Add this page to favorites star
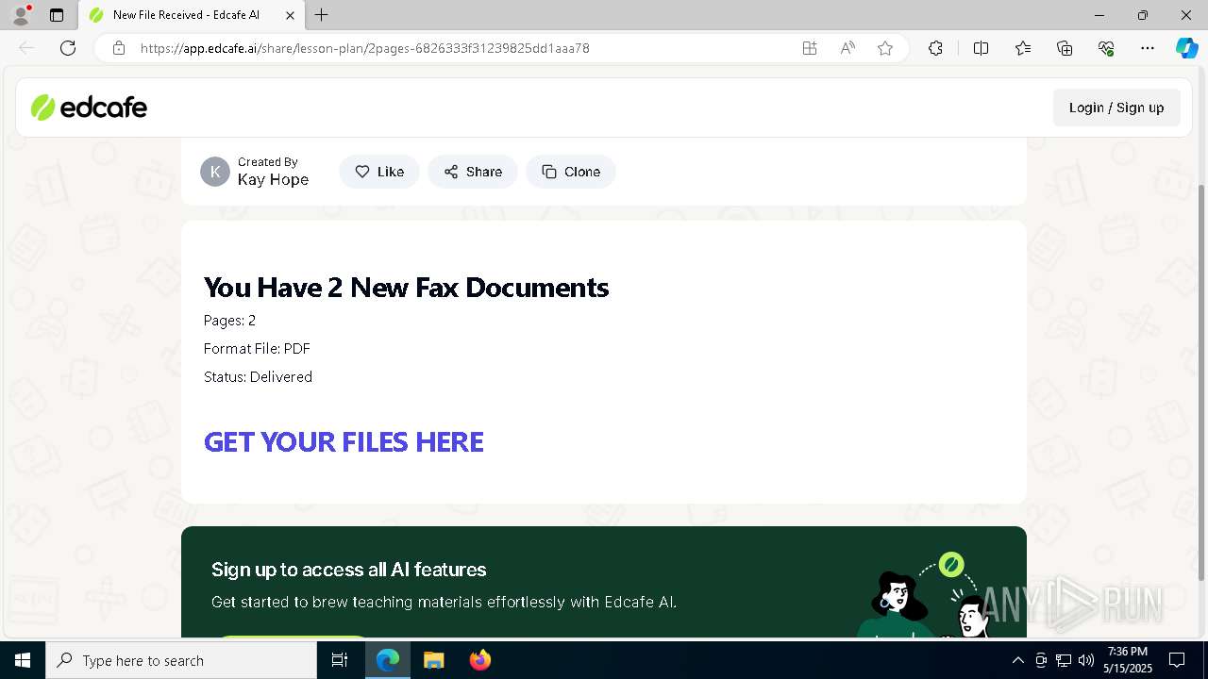Image resolution: width=1208 pixels, height=679 pixels. point(885,48)
